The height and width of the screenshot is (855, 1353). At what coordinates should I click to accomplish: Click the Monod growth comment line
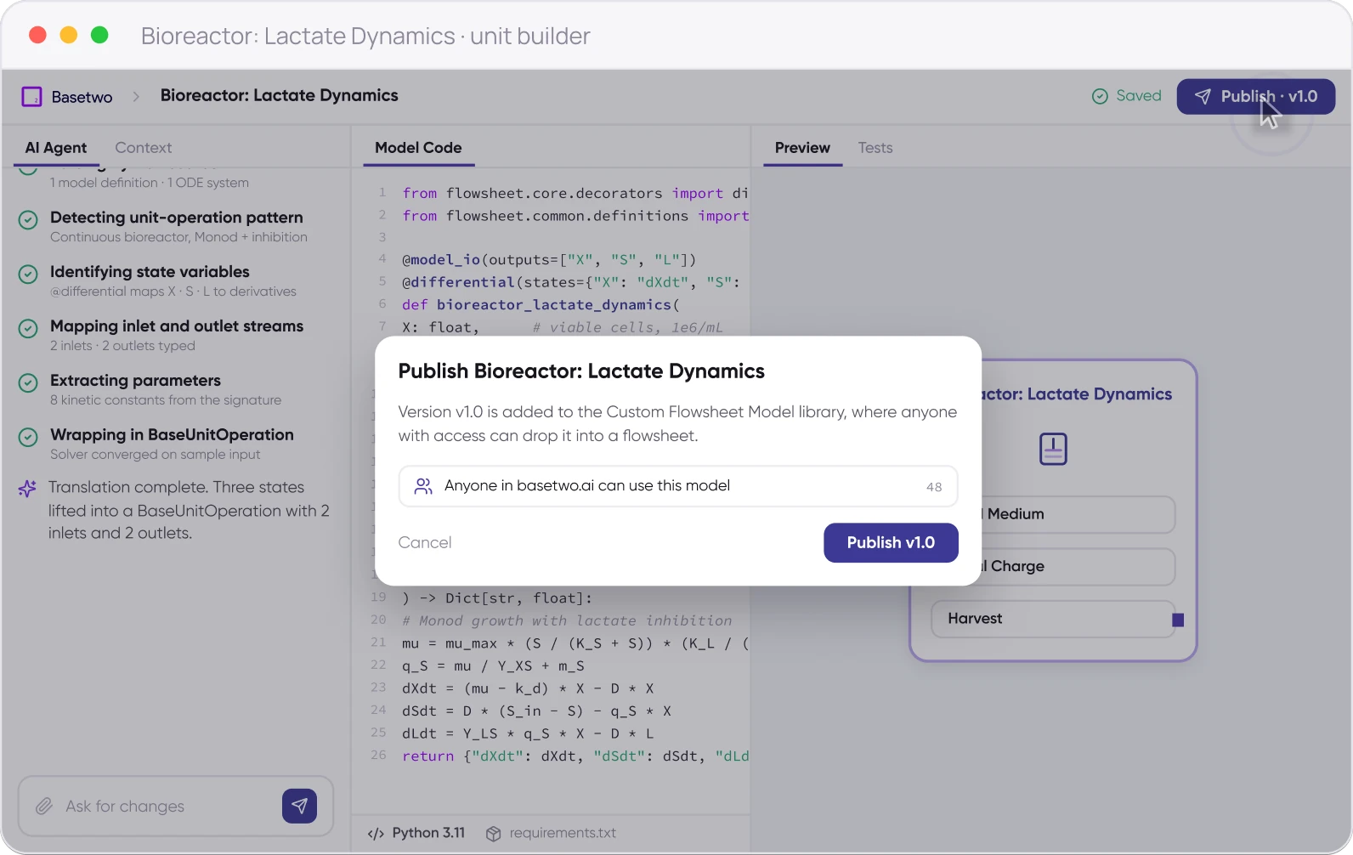point(567,621)
